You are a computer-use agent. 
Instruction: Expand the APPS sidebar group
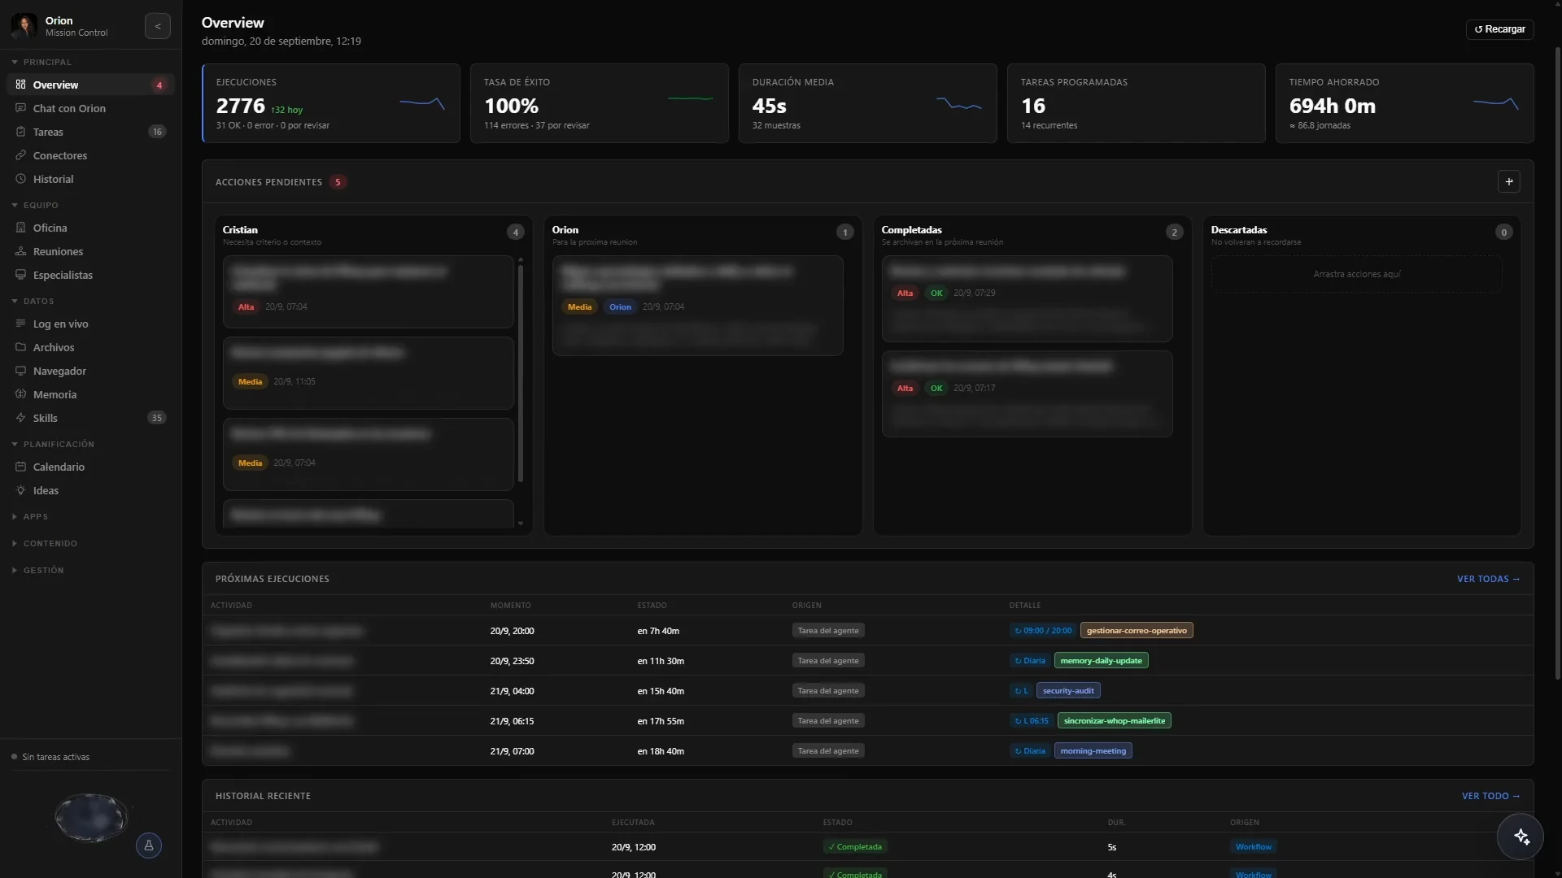click(x=30, y=516)
